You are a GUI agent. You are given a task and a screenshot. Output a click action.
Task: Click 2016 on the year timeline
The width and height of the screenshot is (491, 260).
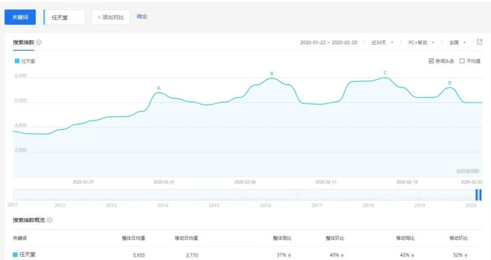pos(265,205)
